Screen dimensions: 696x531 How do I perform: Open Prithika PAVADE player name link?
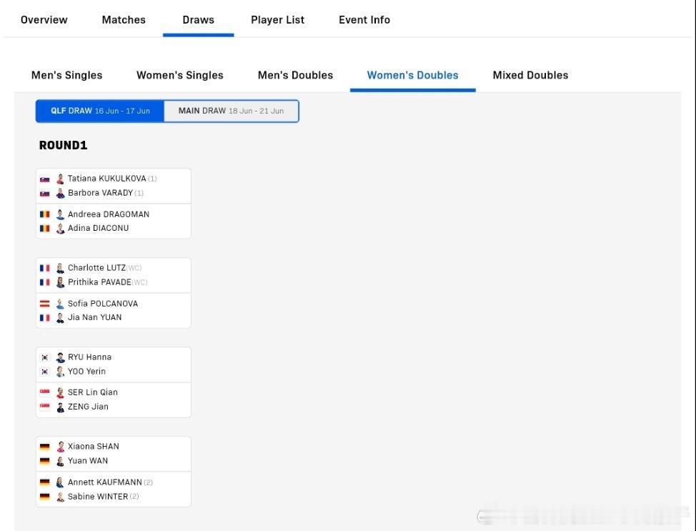99,282
